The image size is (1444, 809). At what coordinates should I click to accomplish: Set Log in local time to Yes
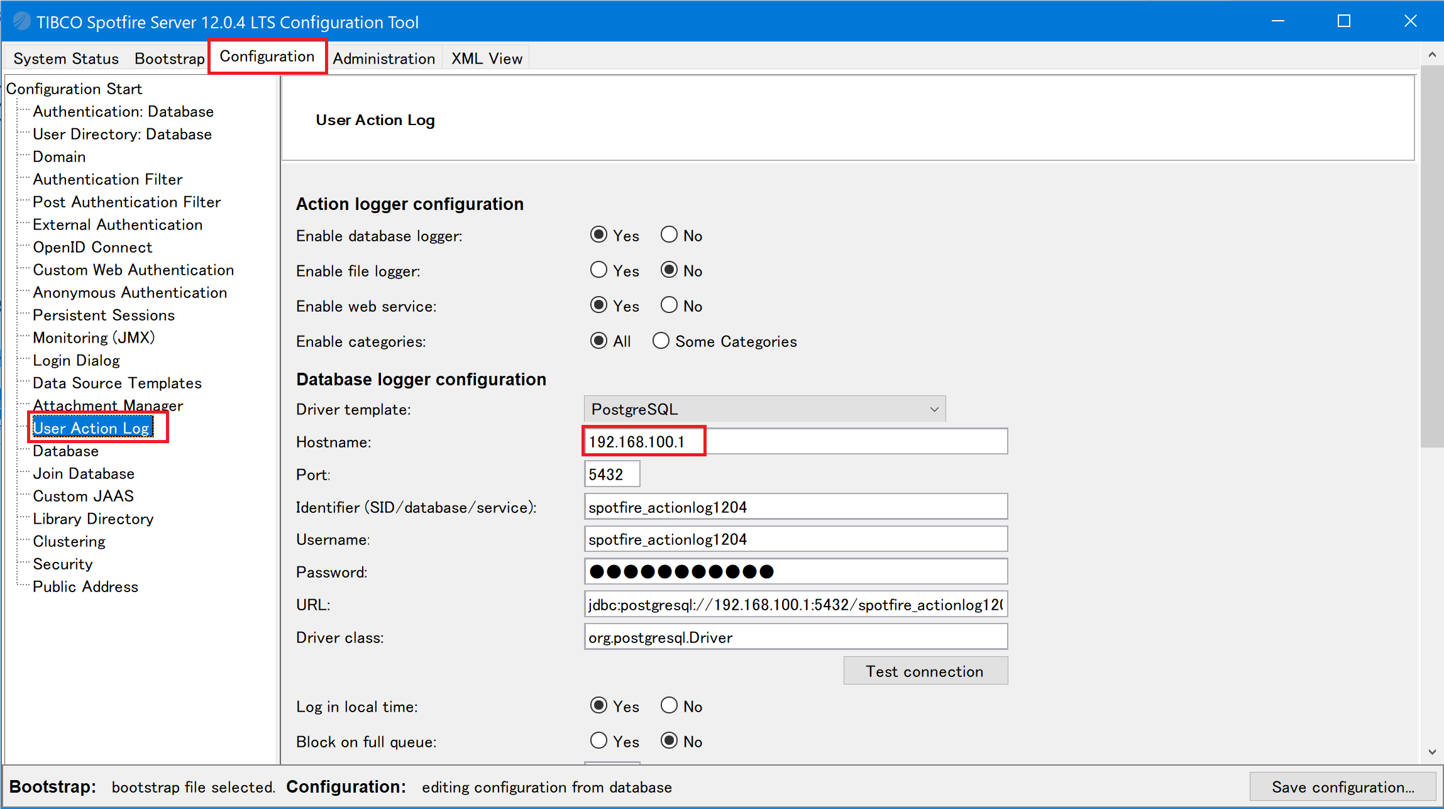coord(599,706)
